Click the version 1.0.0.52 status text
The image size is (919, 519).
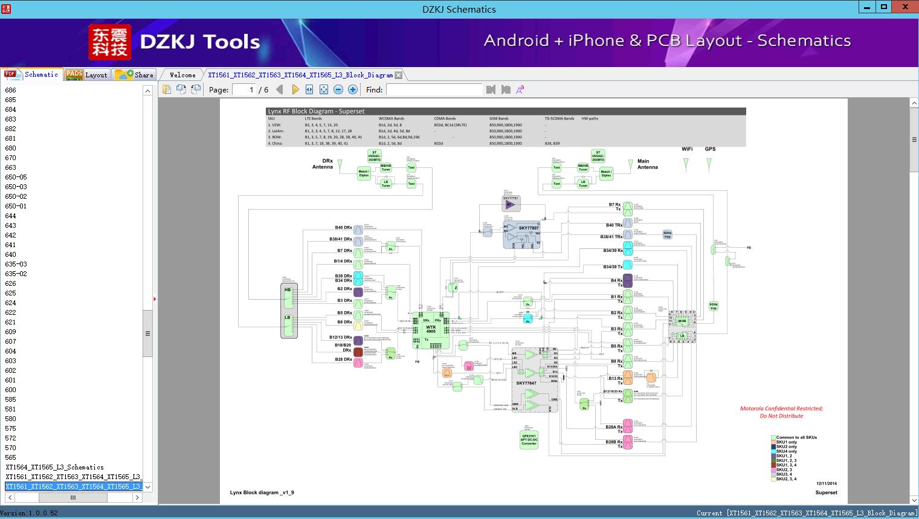tap(29, 514)
